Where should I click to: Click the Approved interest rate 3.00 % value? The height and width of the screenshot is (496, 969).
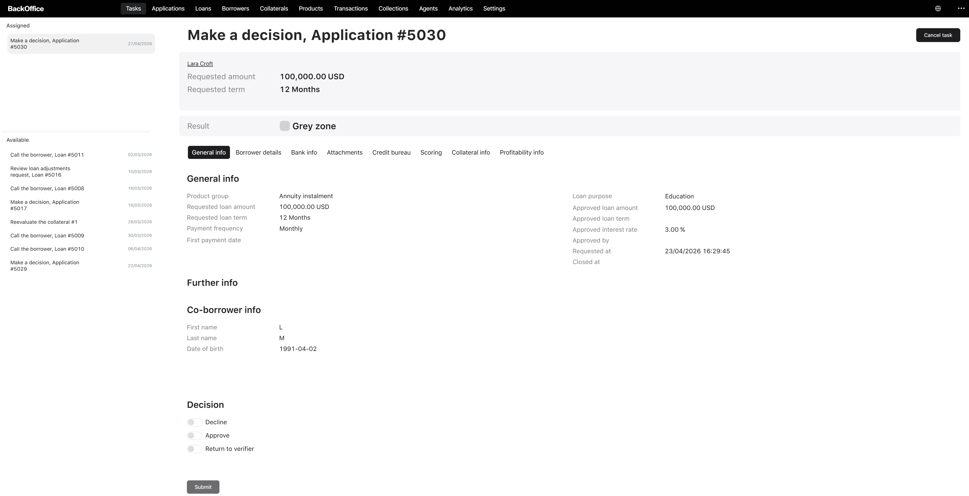(675, 230)
